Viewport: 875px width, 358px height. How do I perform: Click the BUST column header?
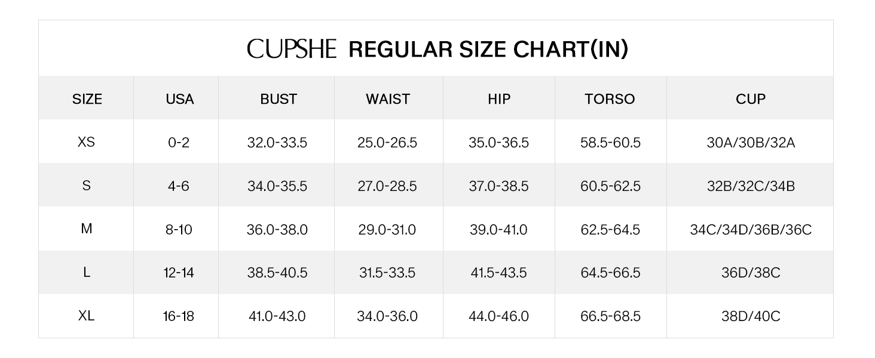pyautogui.click(x=279, y=99)
